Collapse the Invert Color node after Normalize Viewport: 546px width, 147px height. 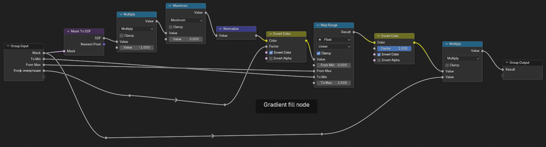(270, 34)
